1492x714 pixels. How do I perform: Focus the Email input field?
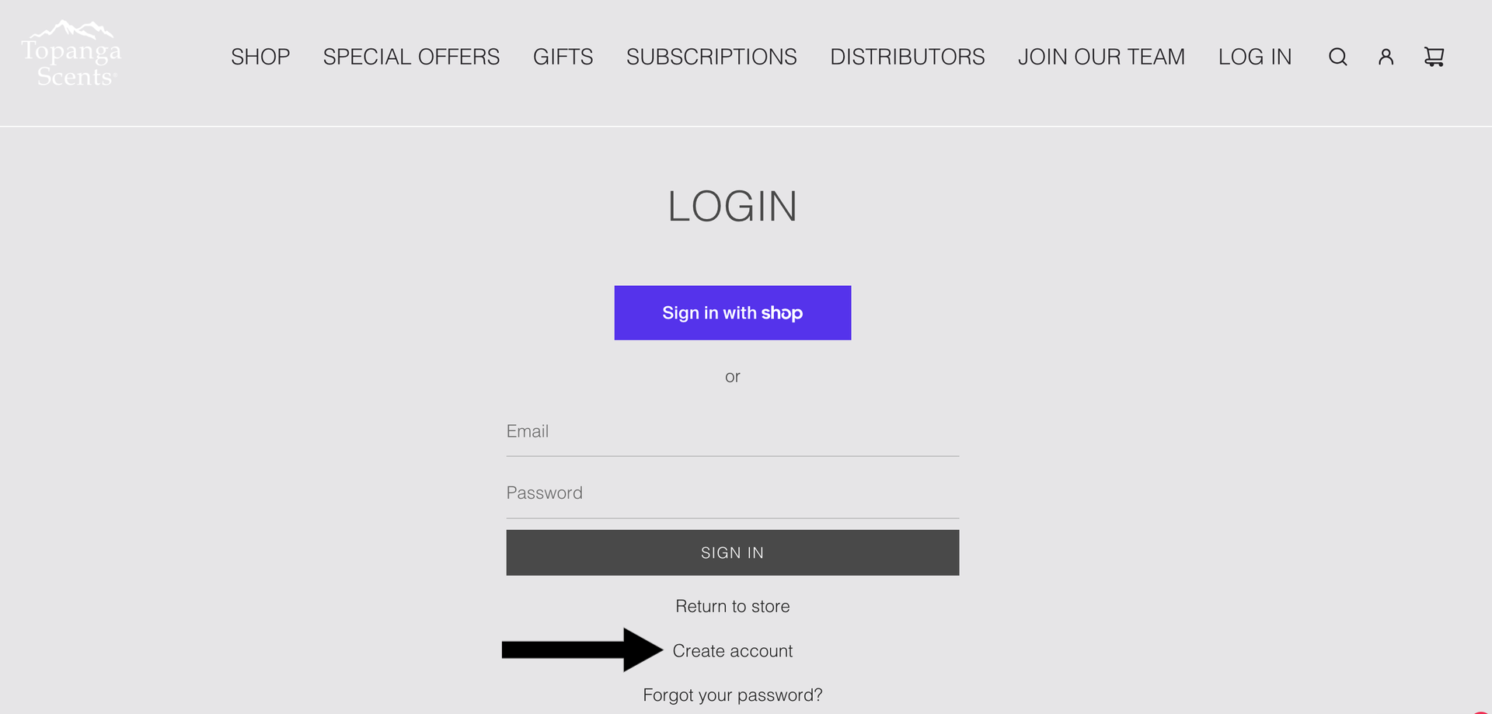click(733, 432)
